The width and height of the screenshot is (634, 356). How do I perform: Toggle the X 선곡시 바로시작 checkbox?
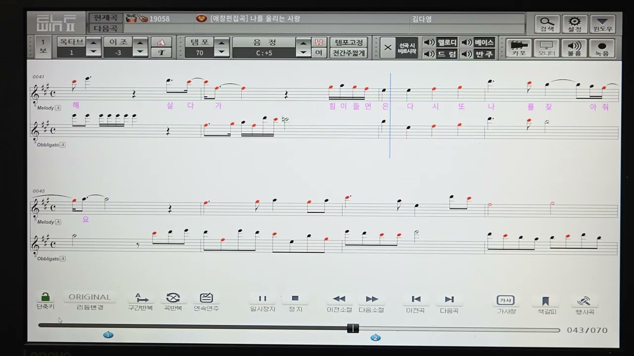pos(388,48)
